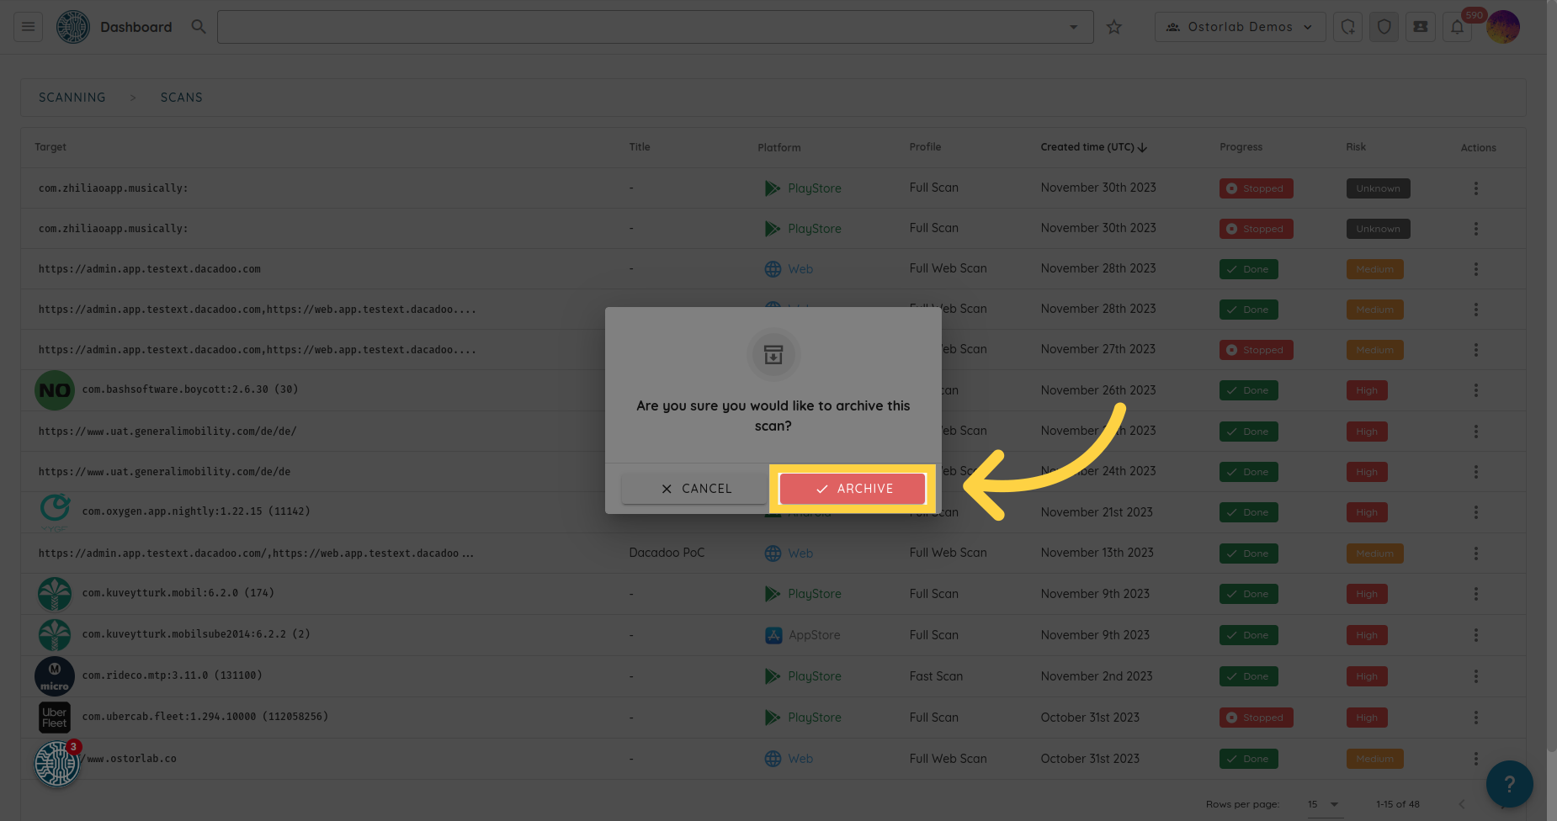The height and width of the screenshot is (821, 1557).
Task: Open the help question mark bubble
Action: point(1509,784)
